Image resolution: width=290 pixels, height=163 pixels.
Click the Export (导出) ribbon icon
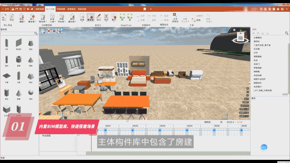(12, 17)
